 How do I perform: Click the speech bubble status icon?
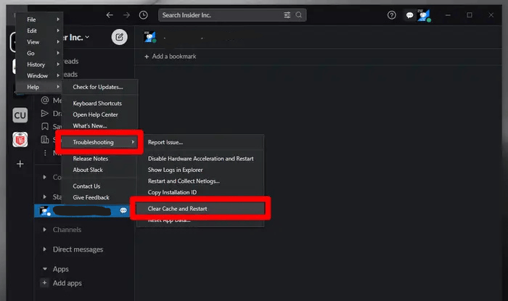point(409,15)
